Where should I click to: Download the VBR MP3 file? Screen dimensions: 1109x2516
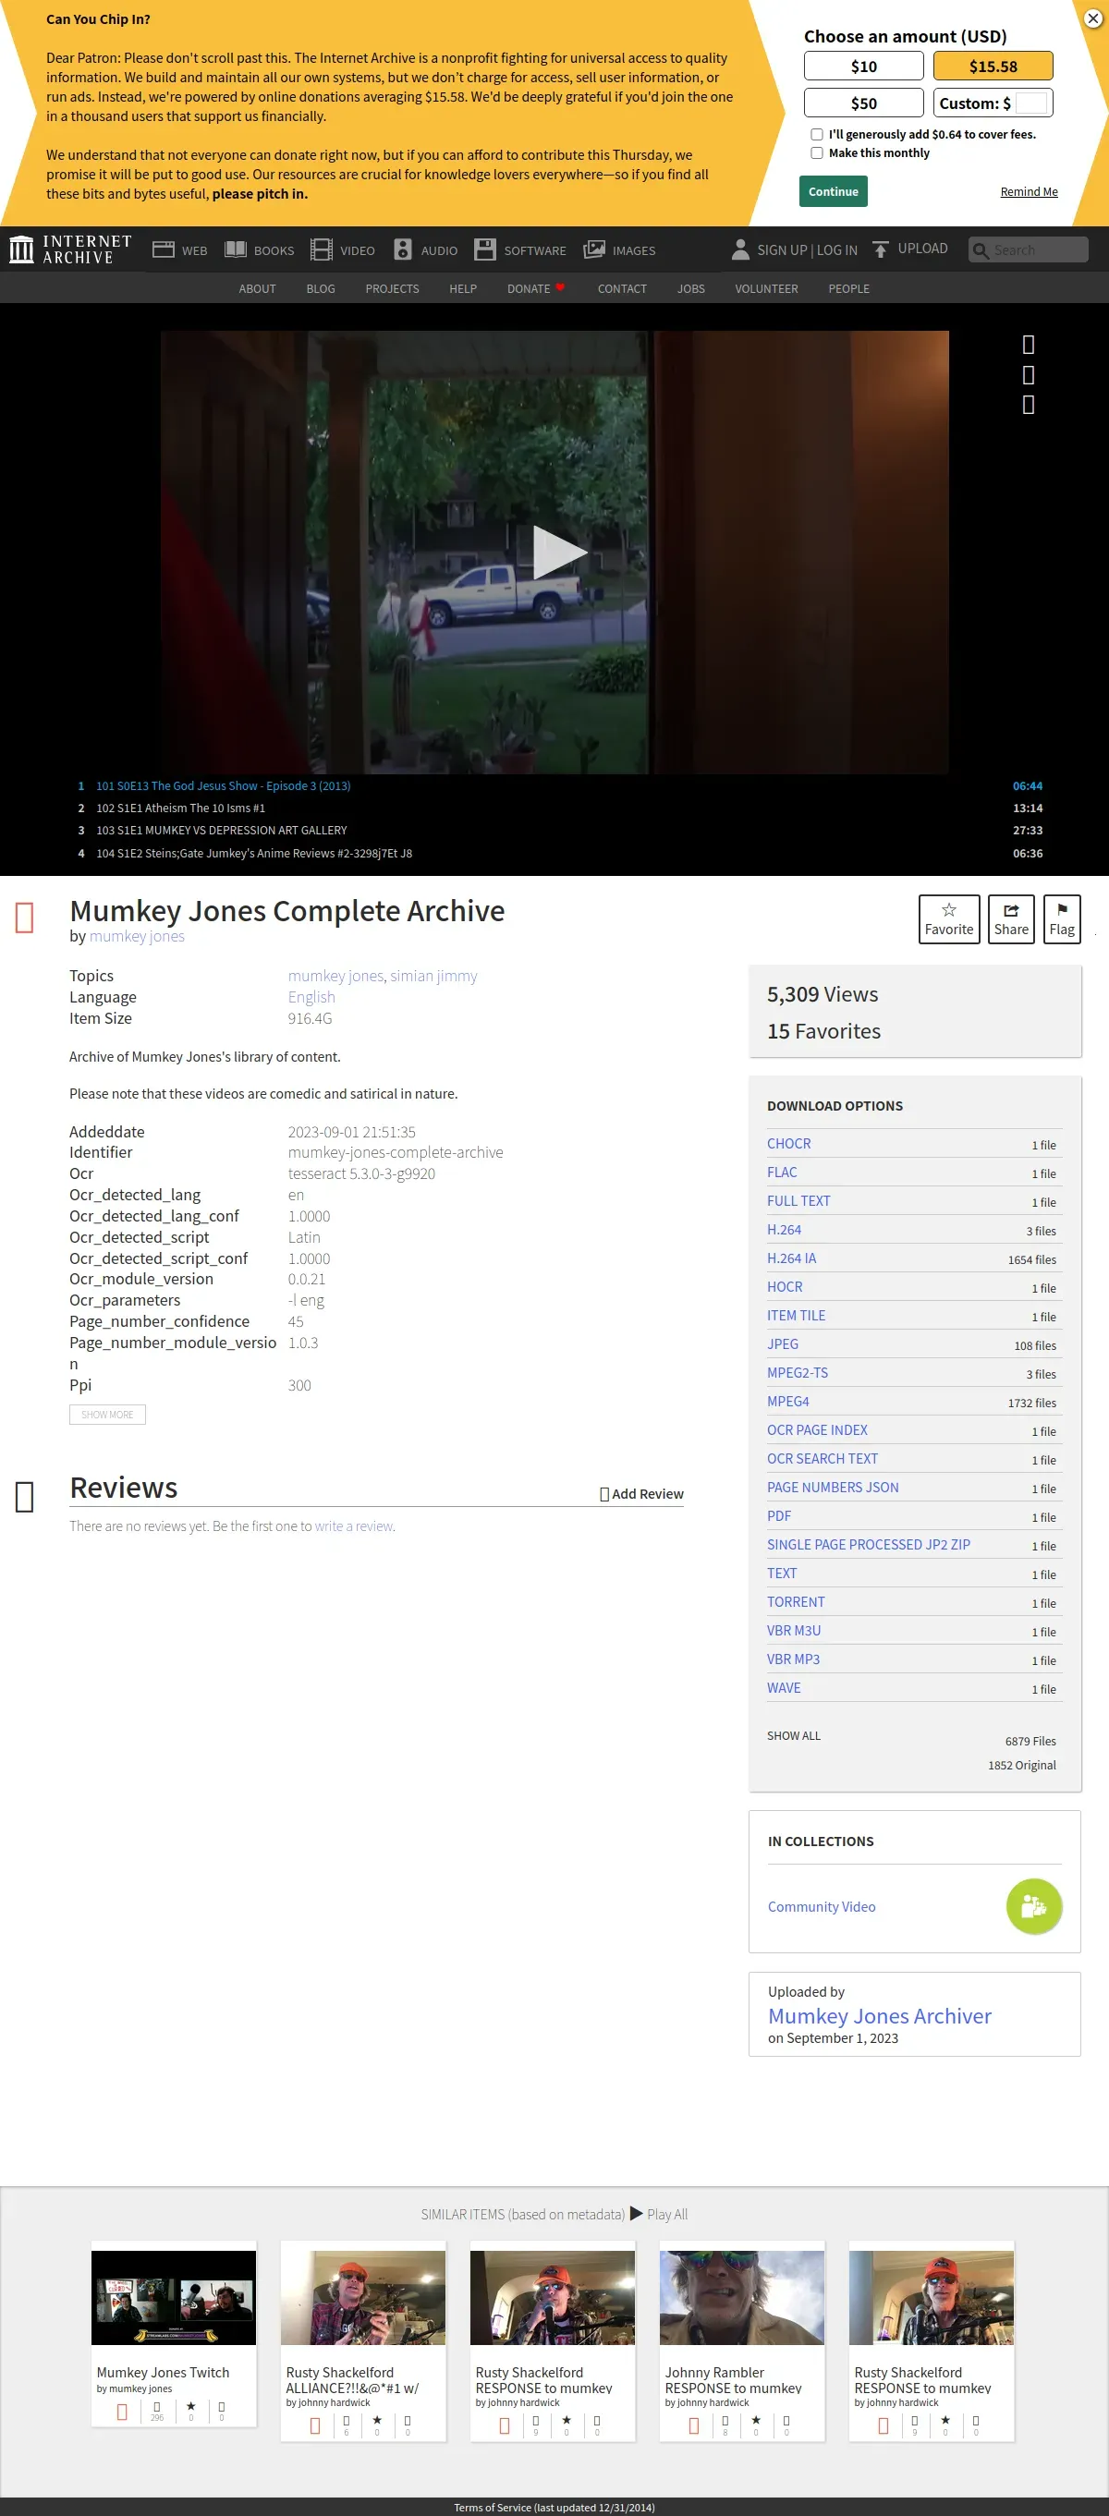pyautogui.click(x=794, y=1659)
